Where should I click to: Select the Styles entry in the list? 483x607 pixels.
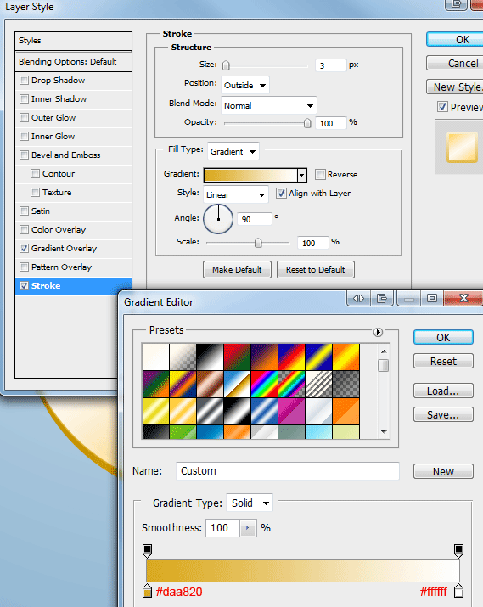coord(73,41)
